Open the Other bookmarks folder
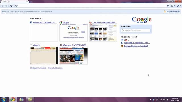The image size is (182, 102). [171, 12]
